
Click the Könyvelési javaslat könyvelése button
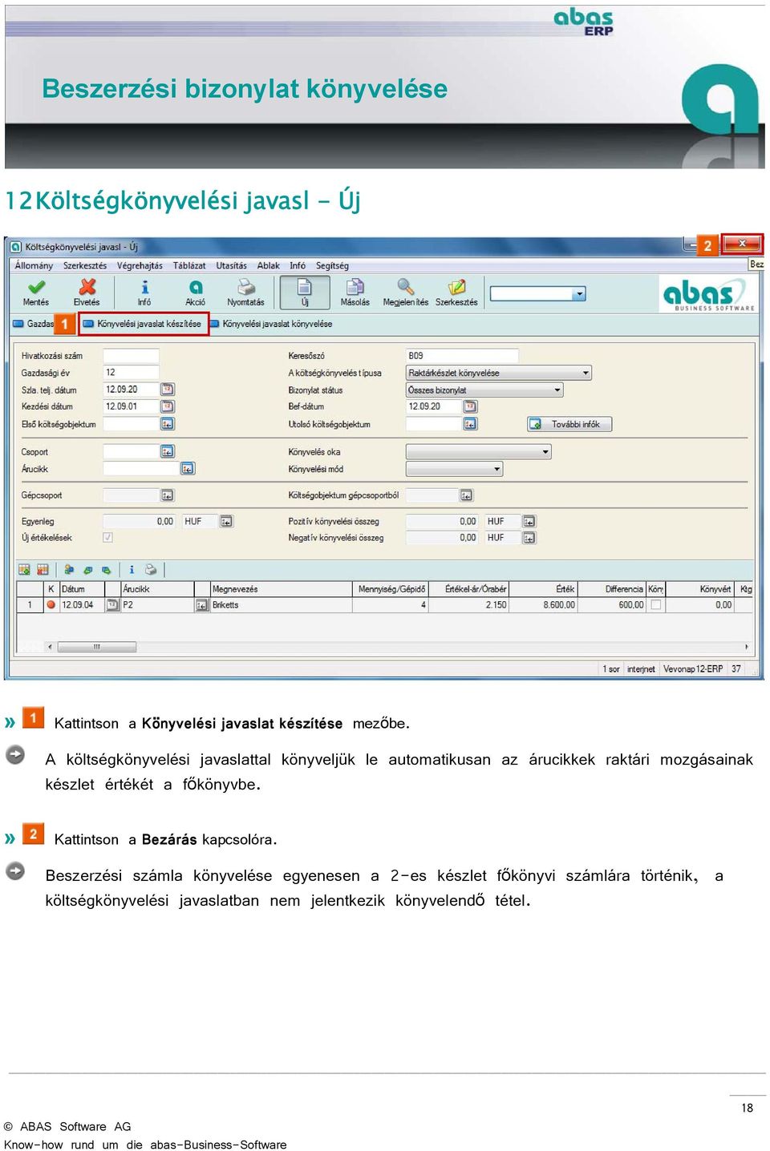[271, 324]
